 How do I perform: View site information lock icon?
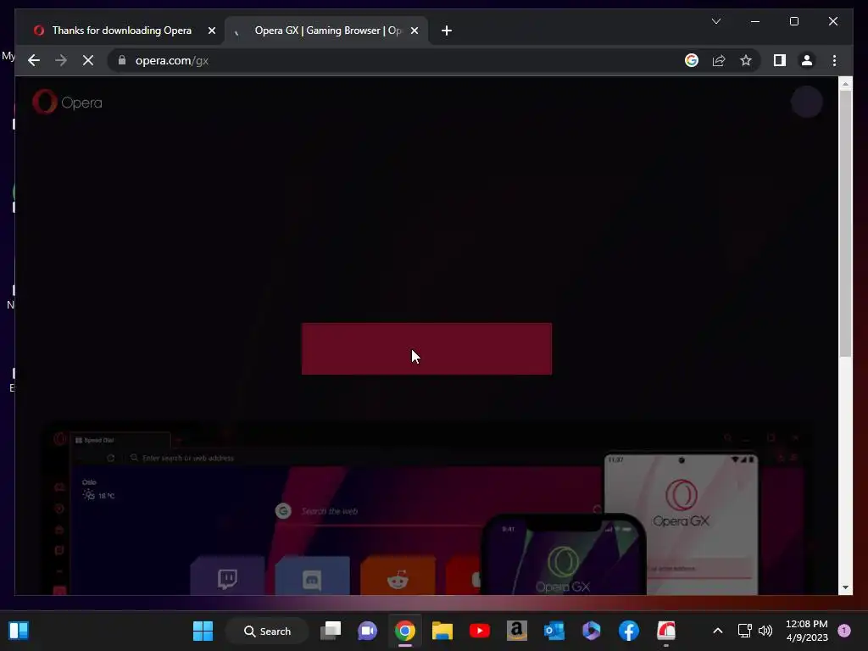[x=122, y=60]
